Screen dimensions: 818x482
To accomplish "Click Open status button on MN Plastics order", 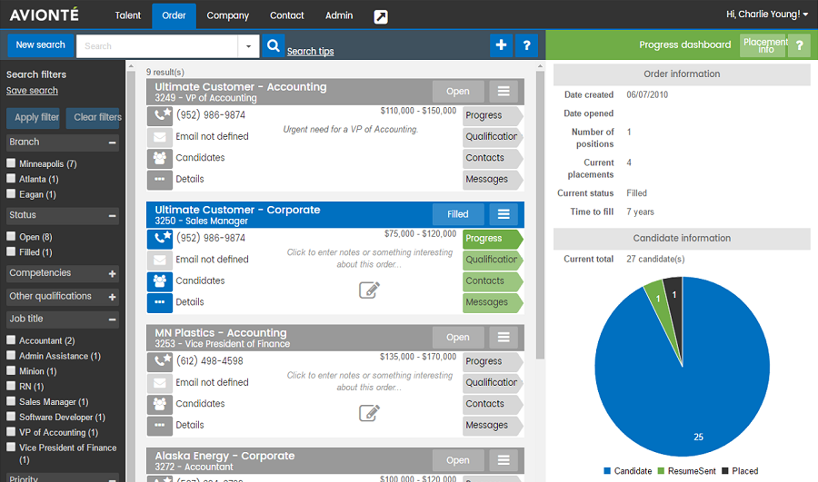I will (458, 337).
